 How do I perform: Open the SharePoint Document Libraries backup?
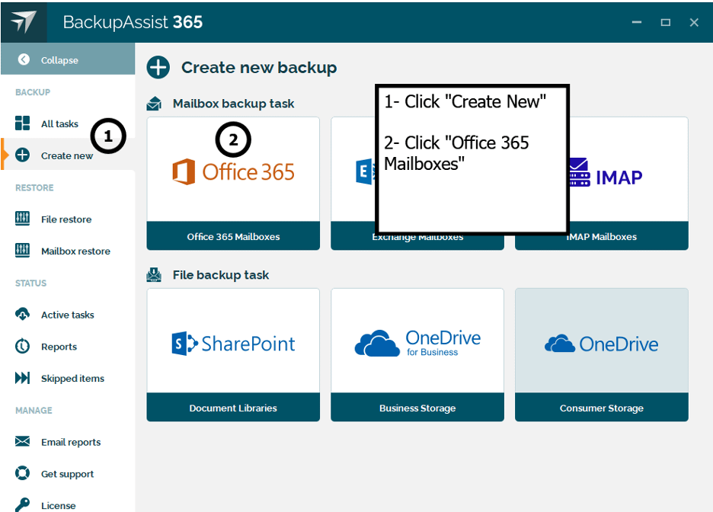[x=232, y=343]
